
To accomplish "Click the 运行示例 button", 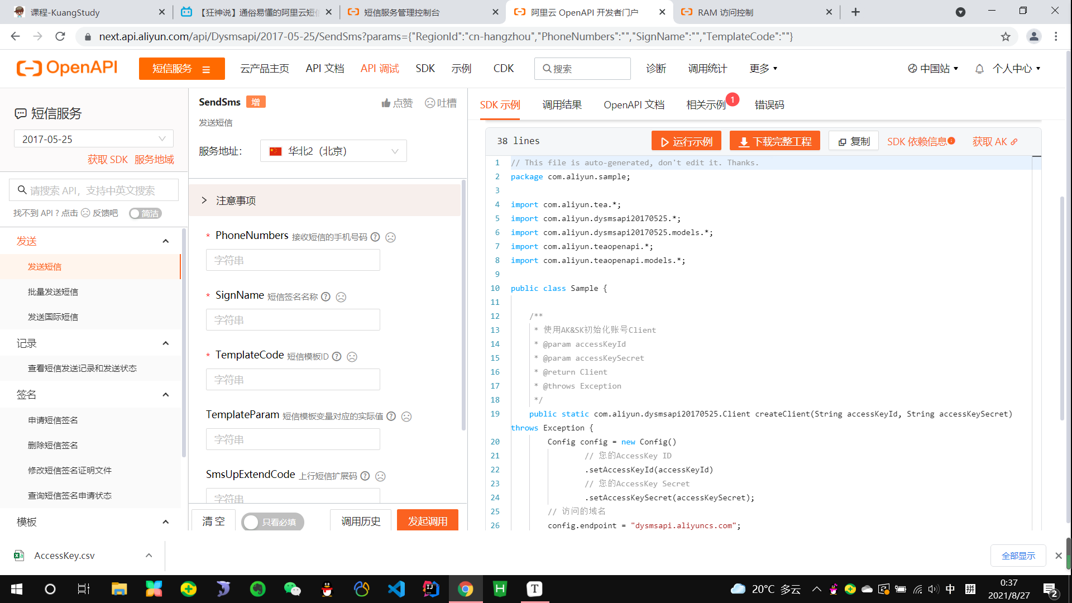I will pyautogui.click(x=686, y=141).
